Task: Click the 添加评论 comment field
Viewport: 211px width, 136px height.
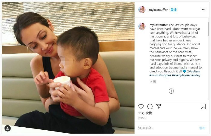Action: tap(167, 128)
